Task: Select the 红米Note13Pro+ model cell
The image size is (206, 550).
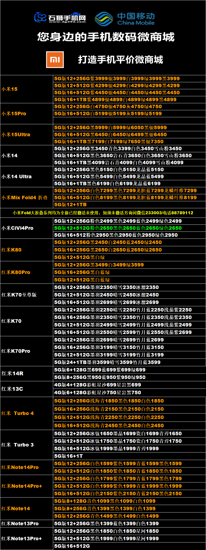Action: pos(27,538)
